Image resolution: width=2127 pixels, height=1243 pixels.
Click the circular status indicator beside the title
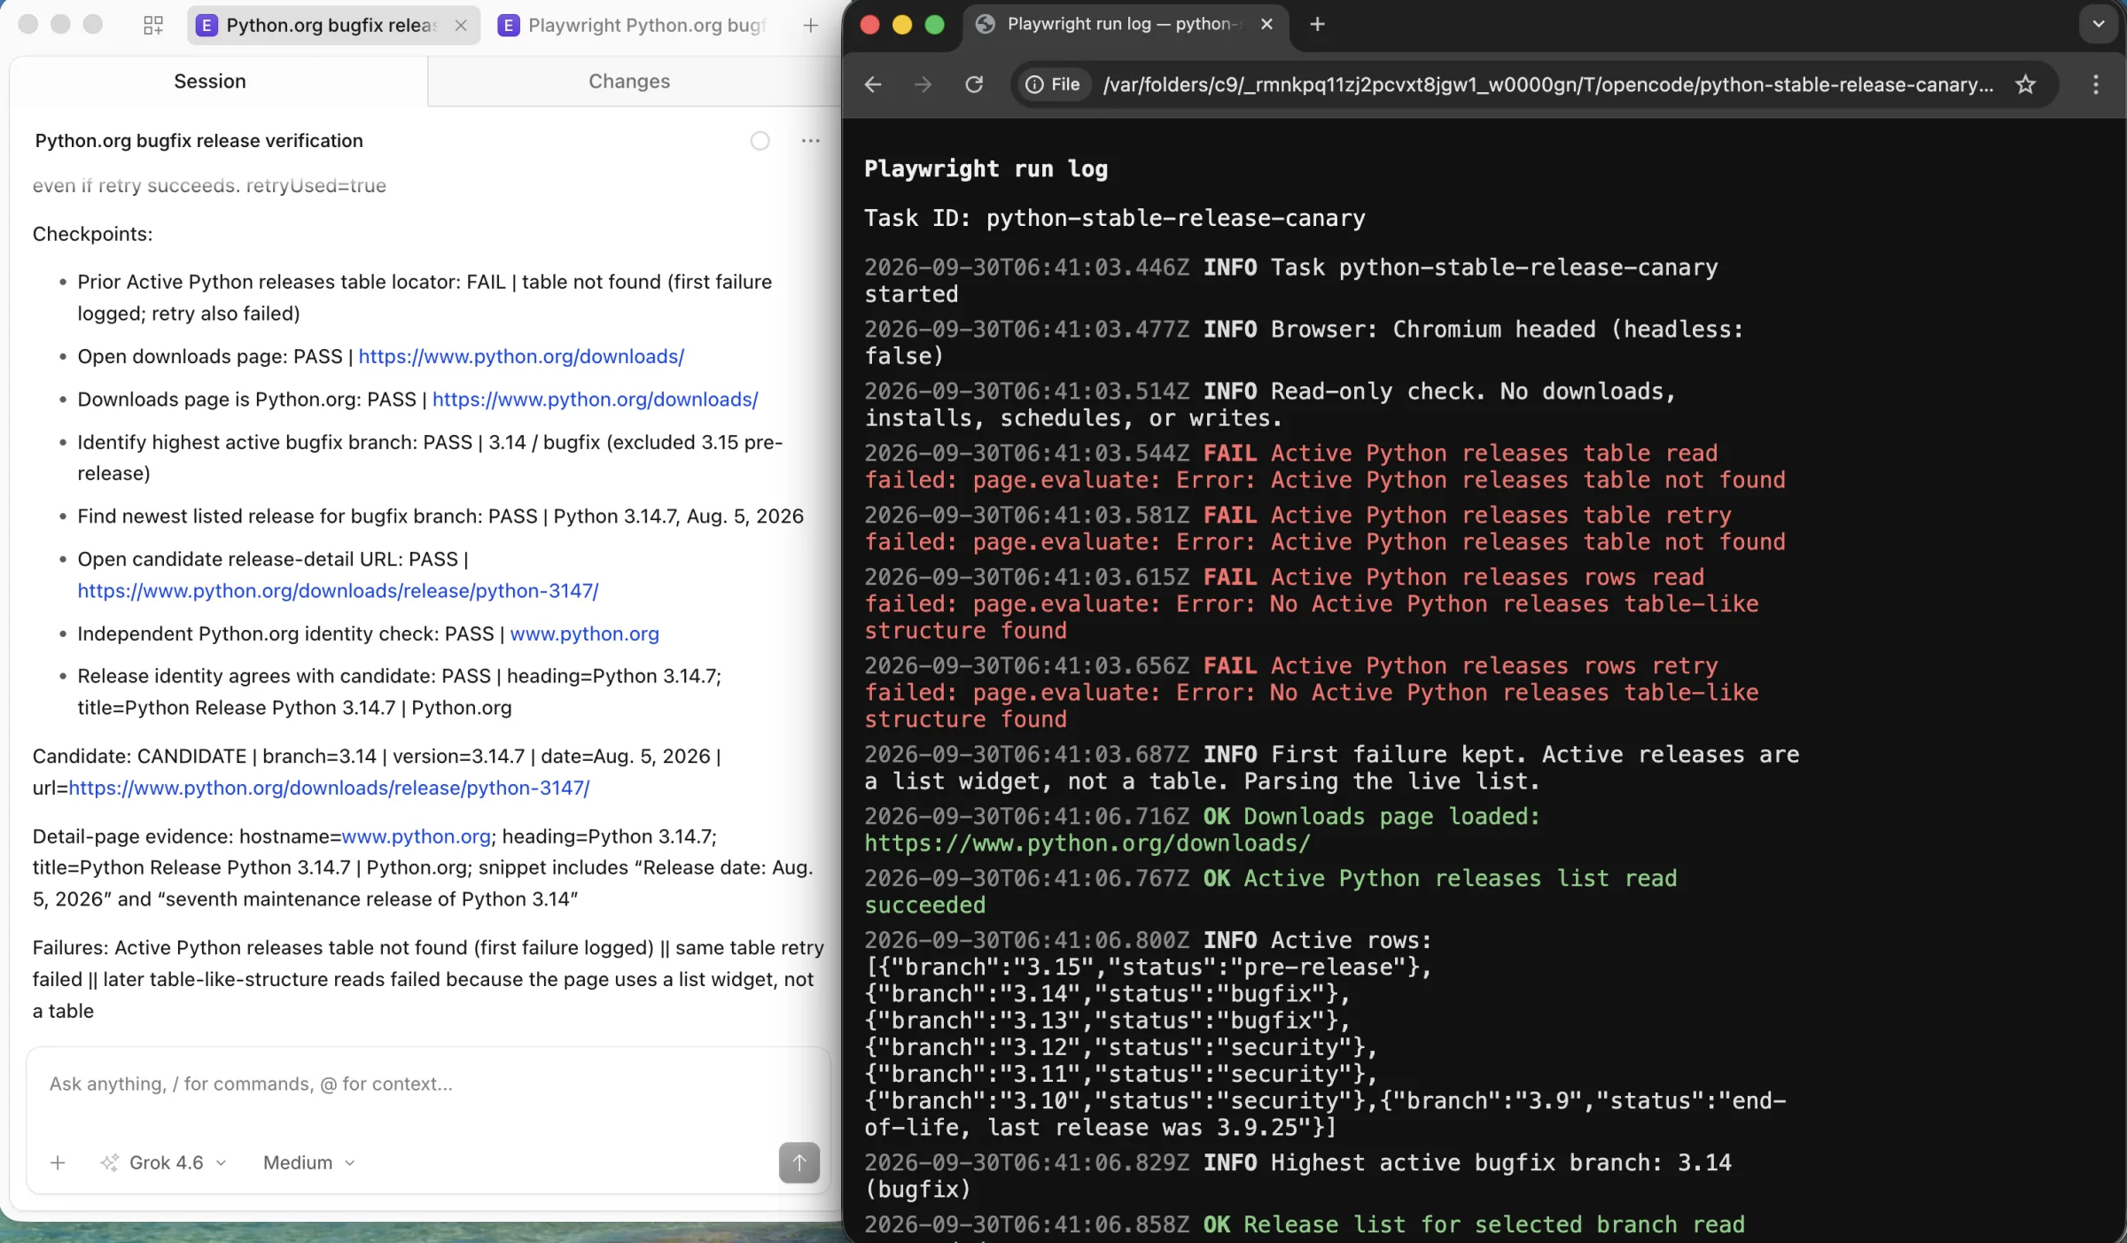[x=760, y=140]
